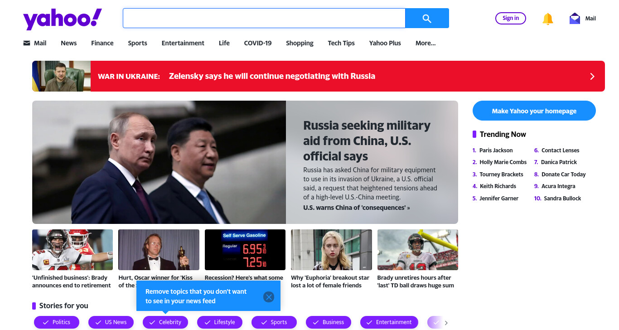The image size is (619, 330).
Task: Read 'Unfinished business': Brady announces end headline
Action: (x=72, y=281)
